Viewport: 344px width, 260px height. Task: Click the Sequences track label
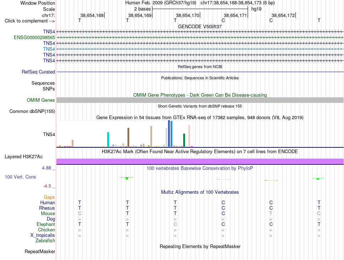(x=43, y=83)
